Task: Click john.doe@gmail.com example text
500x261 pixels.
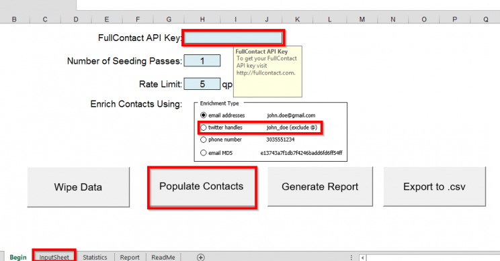Action: 291,115
